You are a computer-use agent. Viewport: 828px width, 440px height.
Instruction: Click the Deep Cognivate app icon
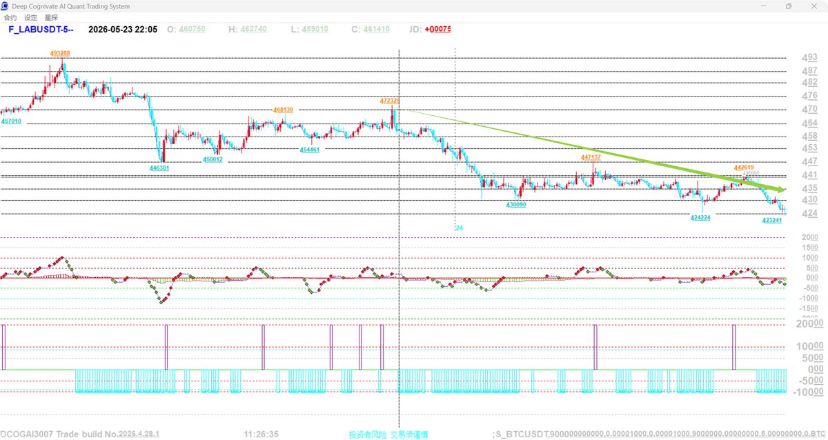[6, 6]
